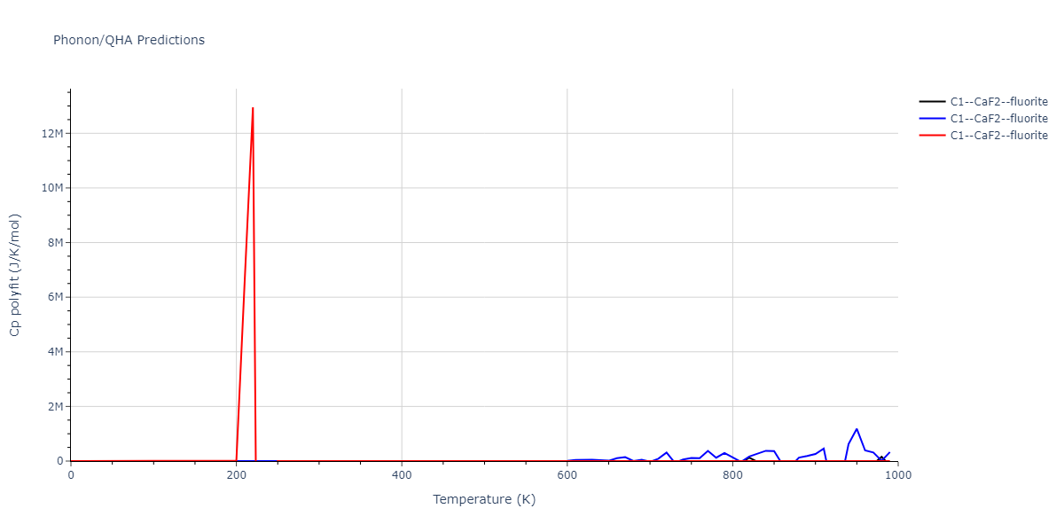
Task: Click the 400 x-axis tick label
Action: point(402,474)
